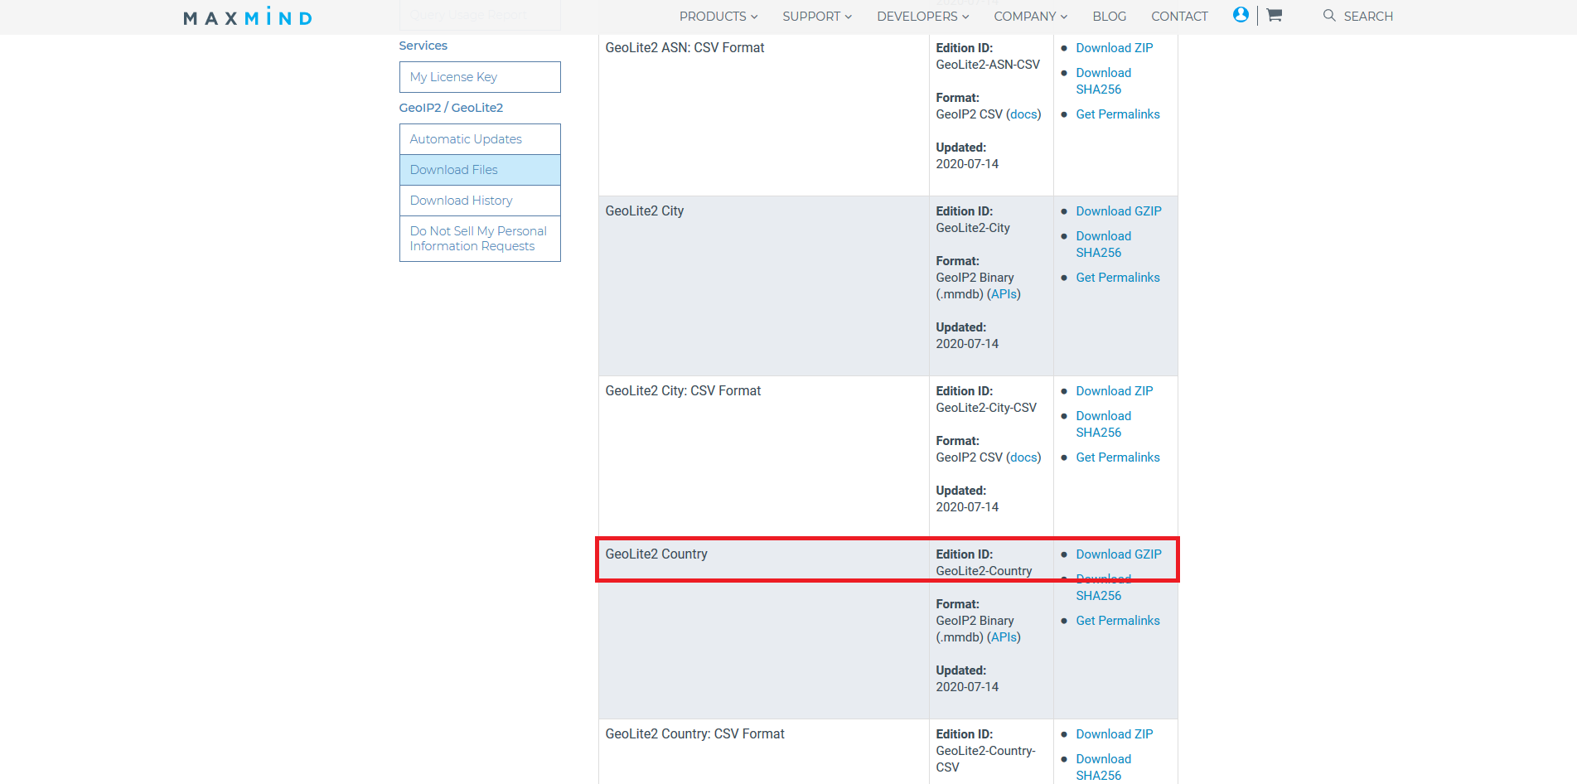
Task: Click Download ZIP for GeoLite2 ASN CSV
Action: [x=1115, y=48]
